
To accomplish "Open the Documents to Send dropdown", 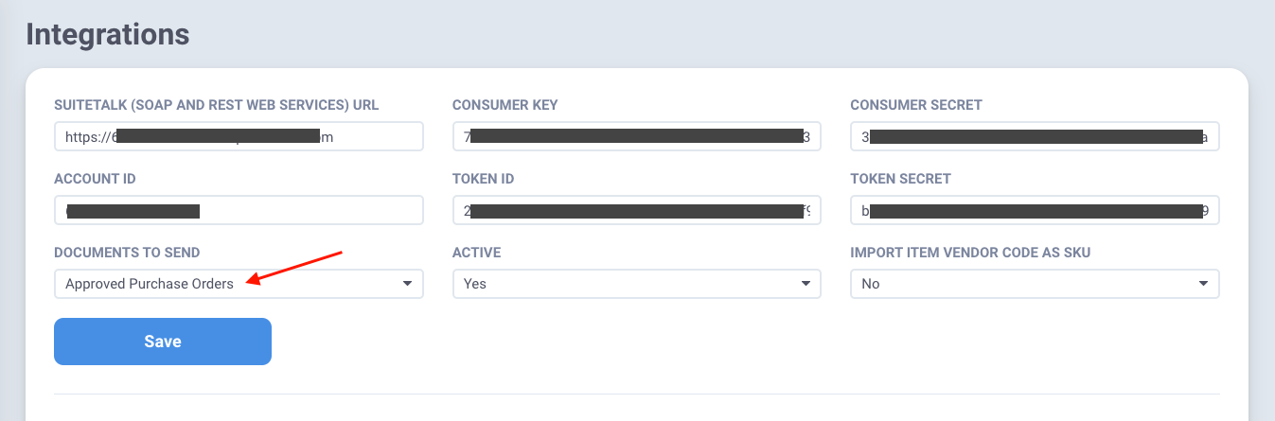I will click(x=239, y=284).
